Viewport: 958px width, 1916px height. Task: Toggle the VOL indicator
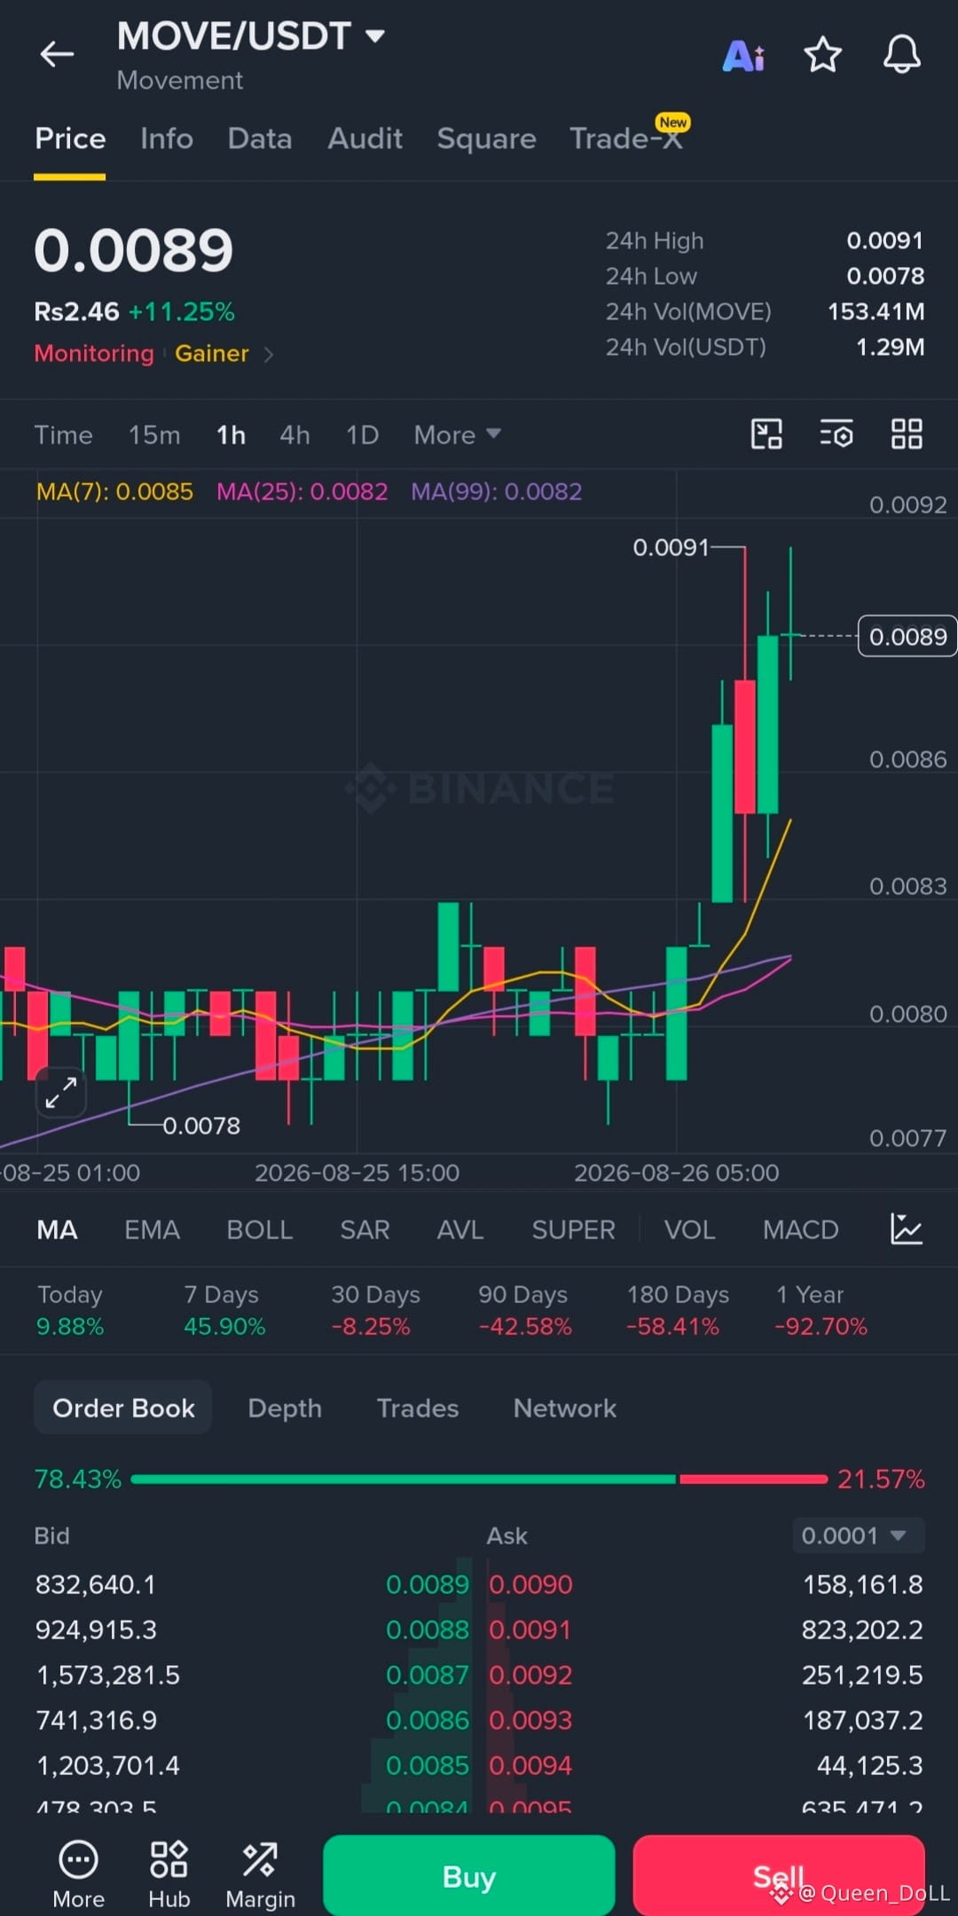click(689, 1229)
